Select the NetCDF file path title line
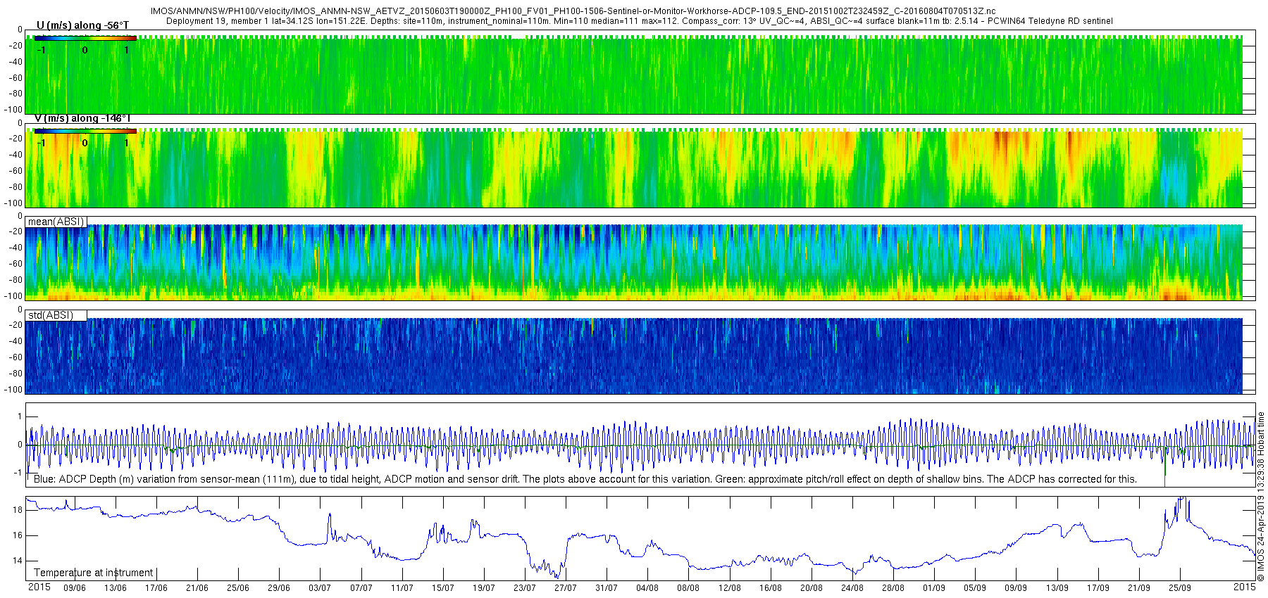This screenshot has height=598, width=1268. 573,11
